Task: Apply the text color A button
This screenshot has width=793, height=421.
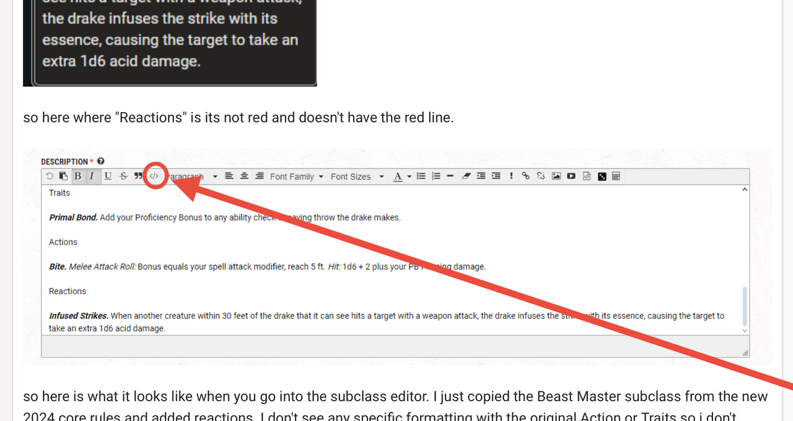Action: pos(398,176)
